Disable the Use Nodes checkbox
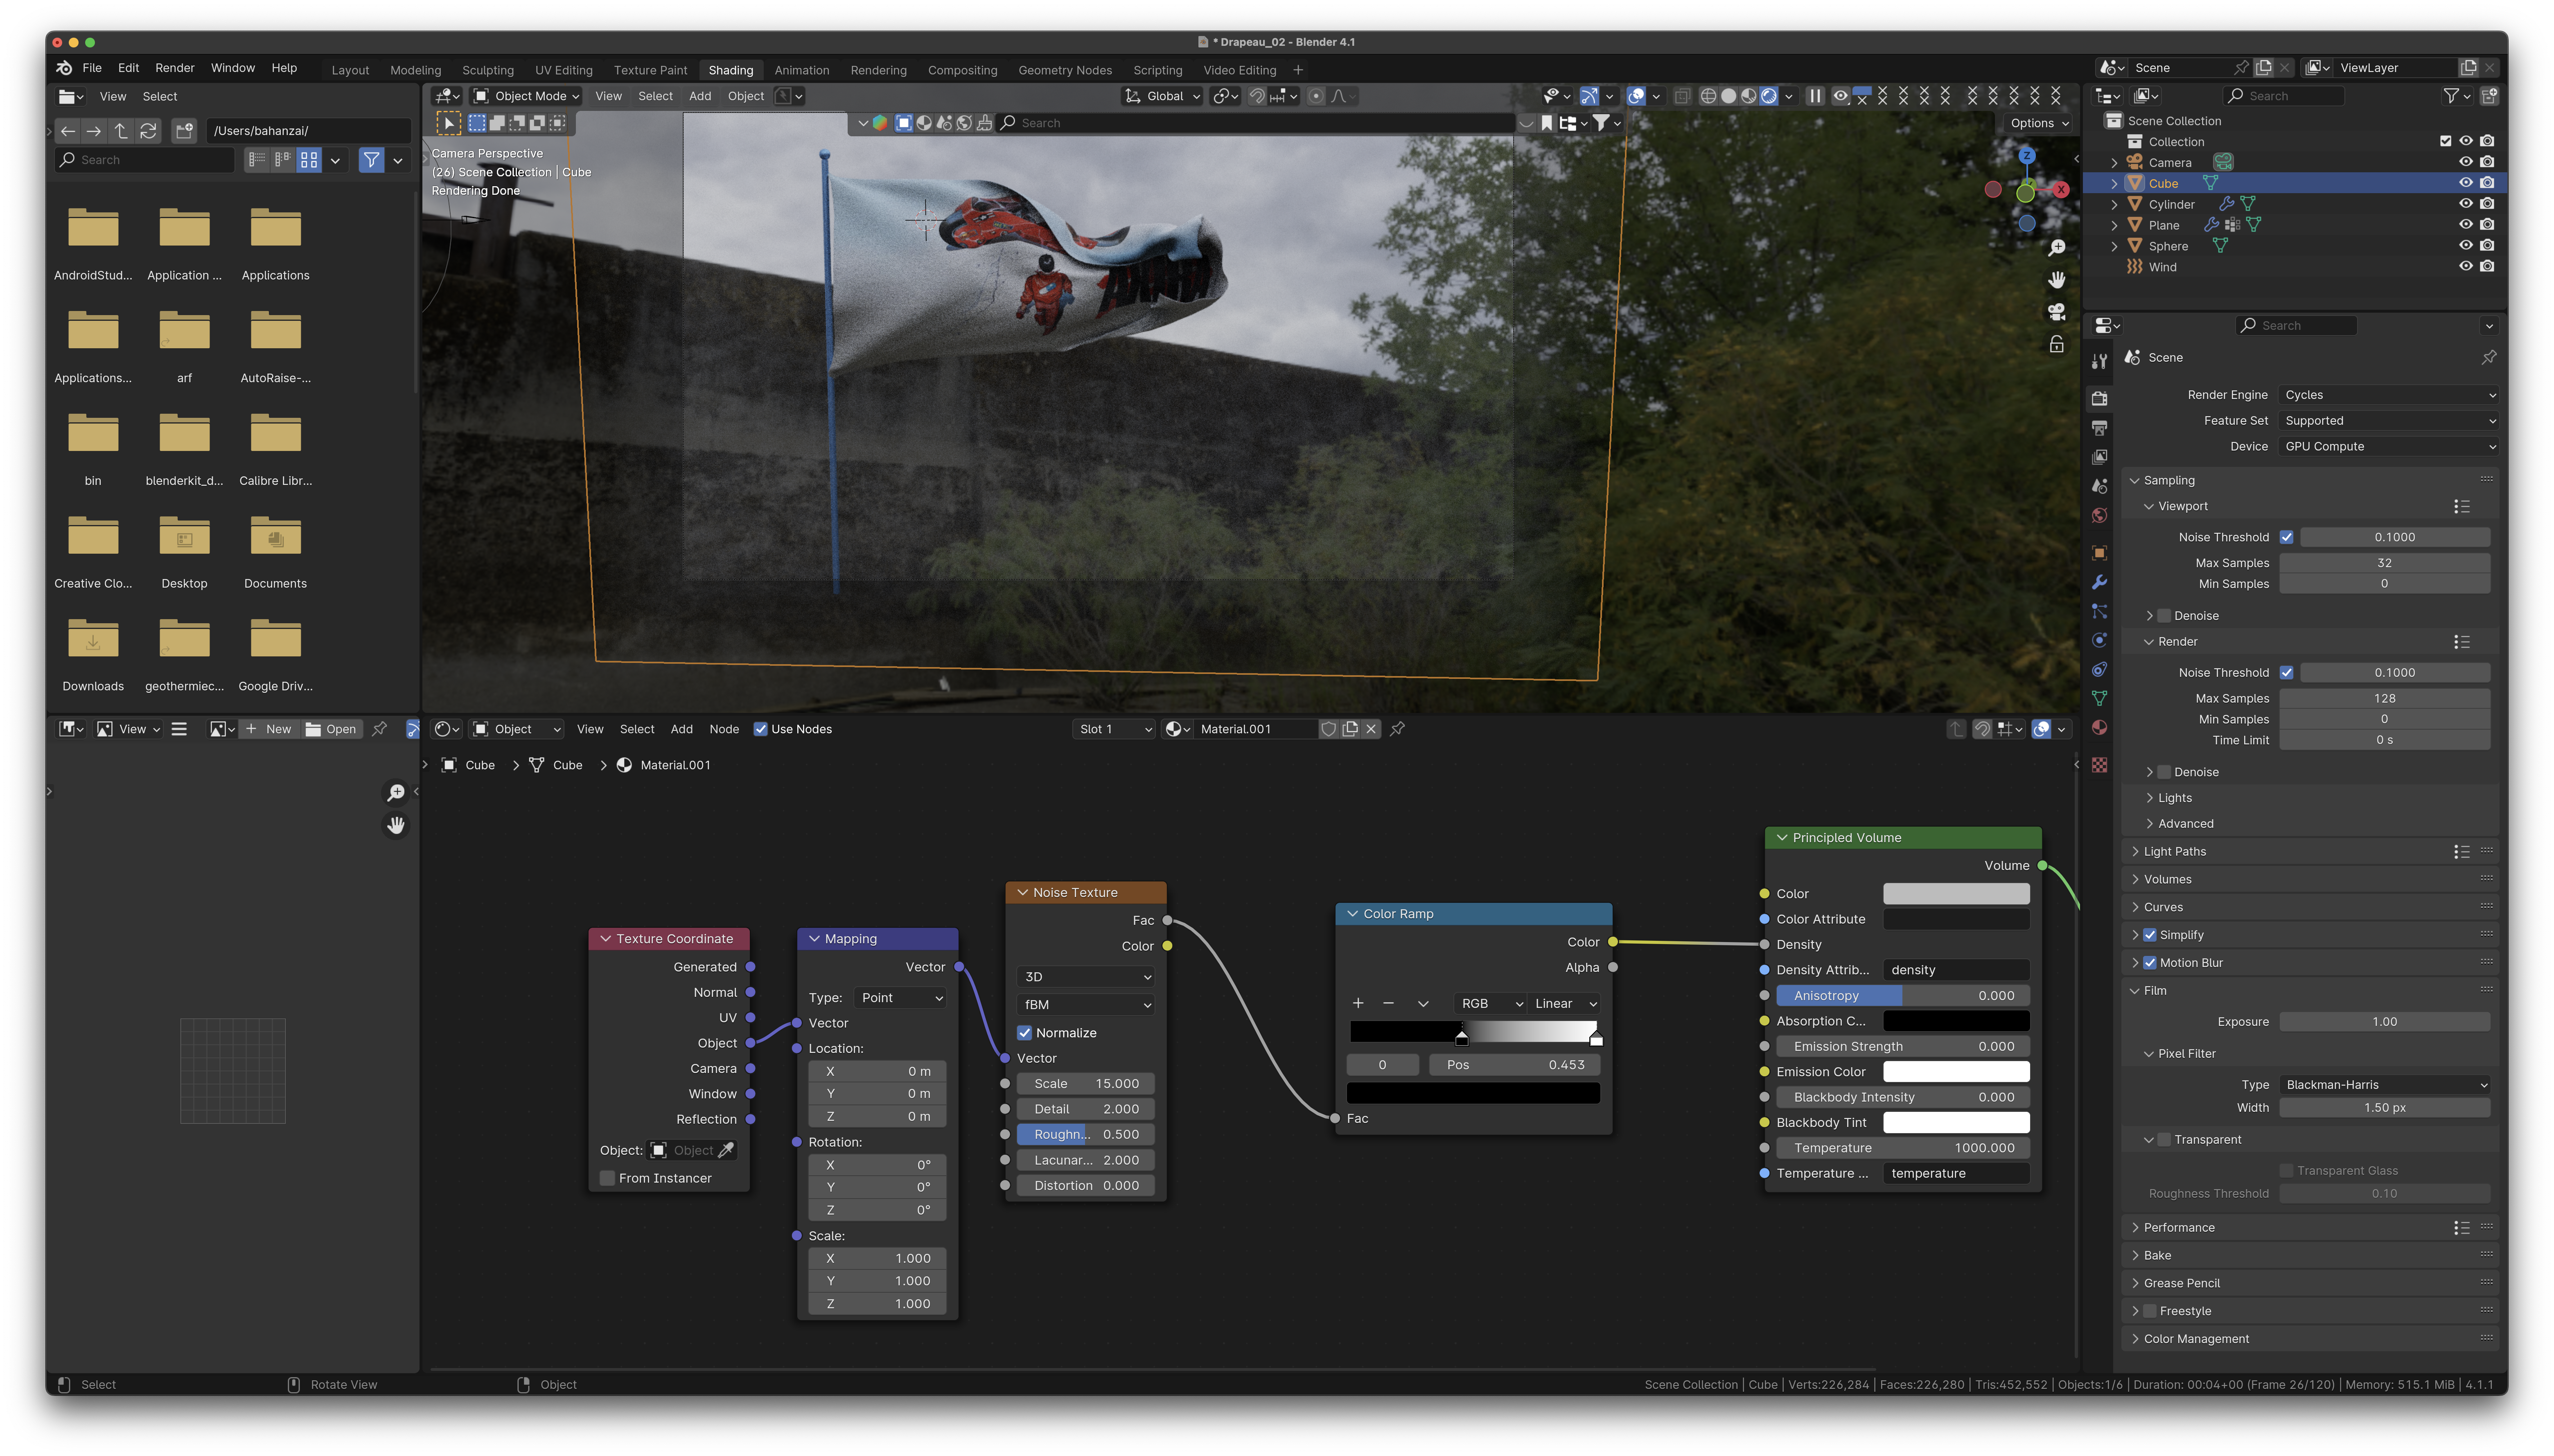Viewport: 2554px width, 1456px height. click(760, 729)
